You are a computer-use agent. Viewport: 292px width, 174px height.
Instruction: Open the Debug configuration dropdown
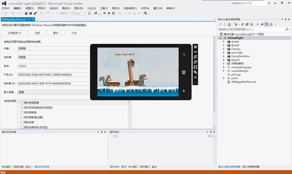[78, 13]
